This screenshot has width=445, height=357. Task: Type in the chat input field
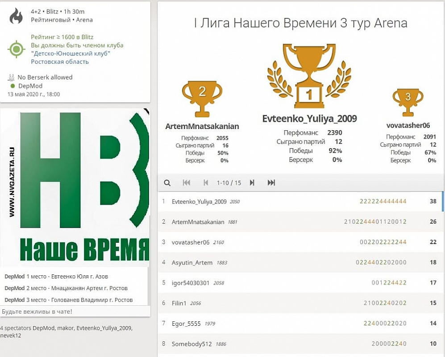coord(75,311)
